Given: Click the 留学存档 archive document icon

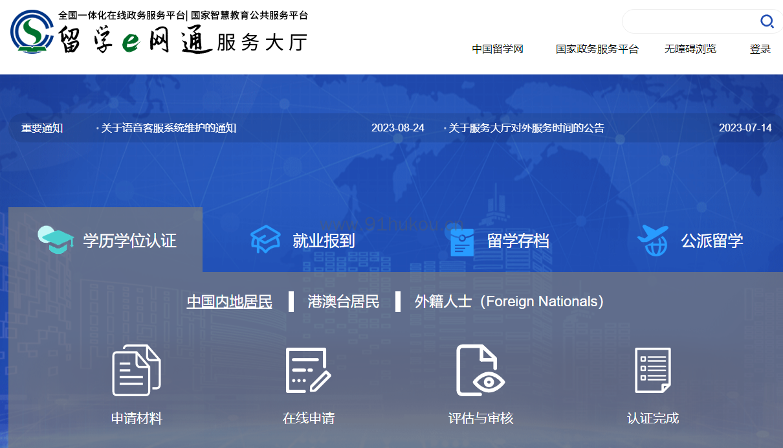Looking at the screenshot, I should (462, 241).
